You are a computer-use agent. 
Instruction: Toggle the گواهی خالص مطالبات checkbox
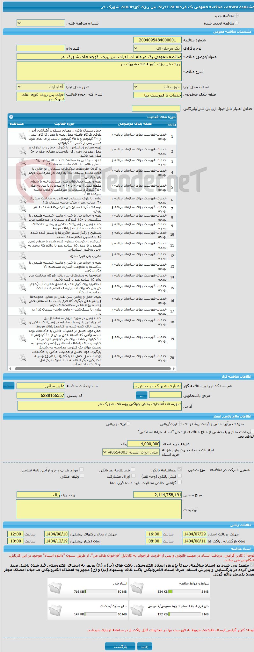click(x=180, y=482)
